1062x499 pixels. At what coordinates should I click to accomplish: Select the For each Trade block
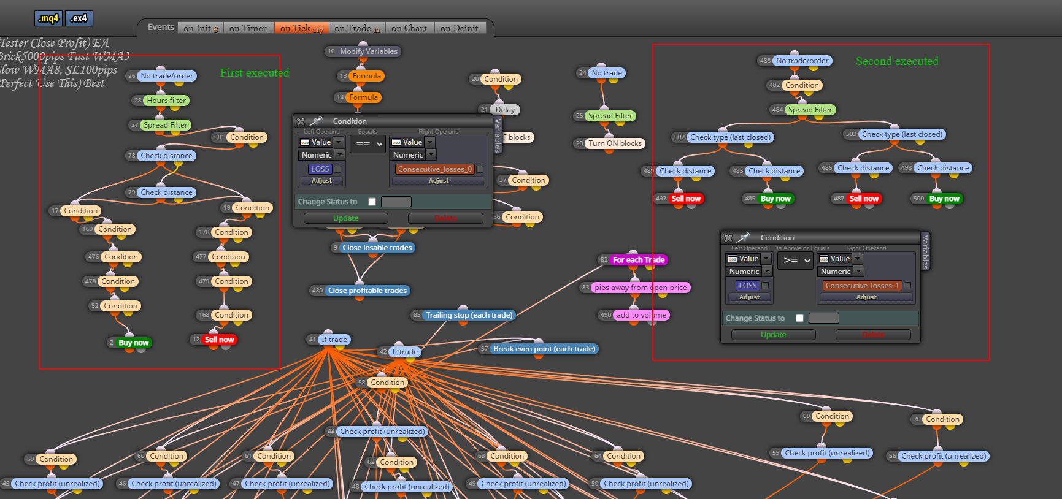coord(639,260)
